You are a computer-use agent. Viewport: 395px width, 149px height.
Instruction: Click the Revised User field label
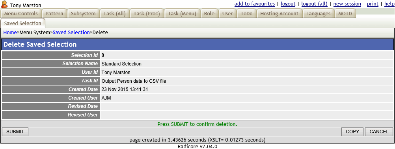click(x=83, y=115)
